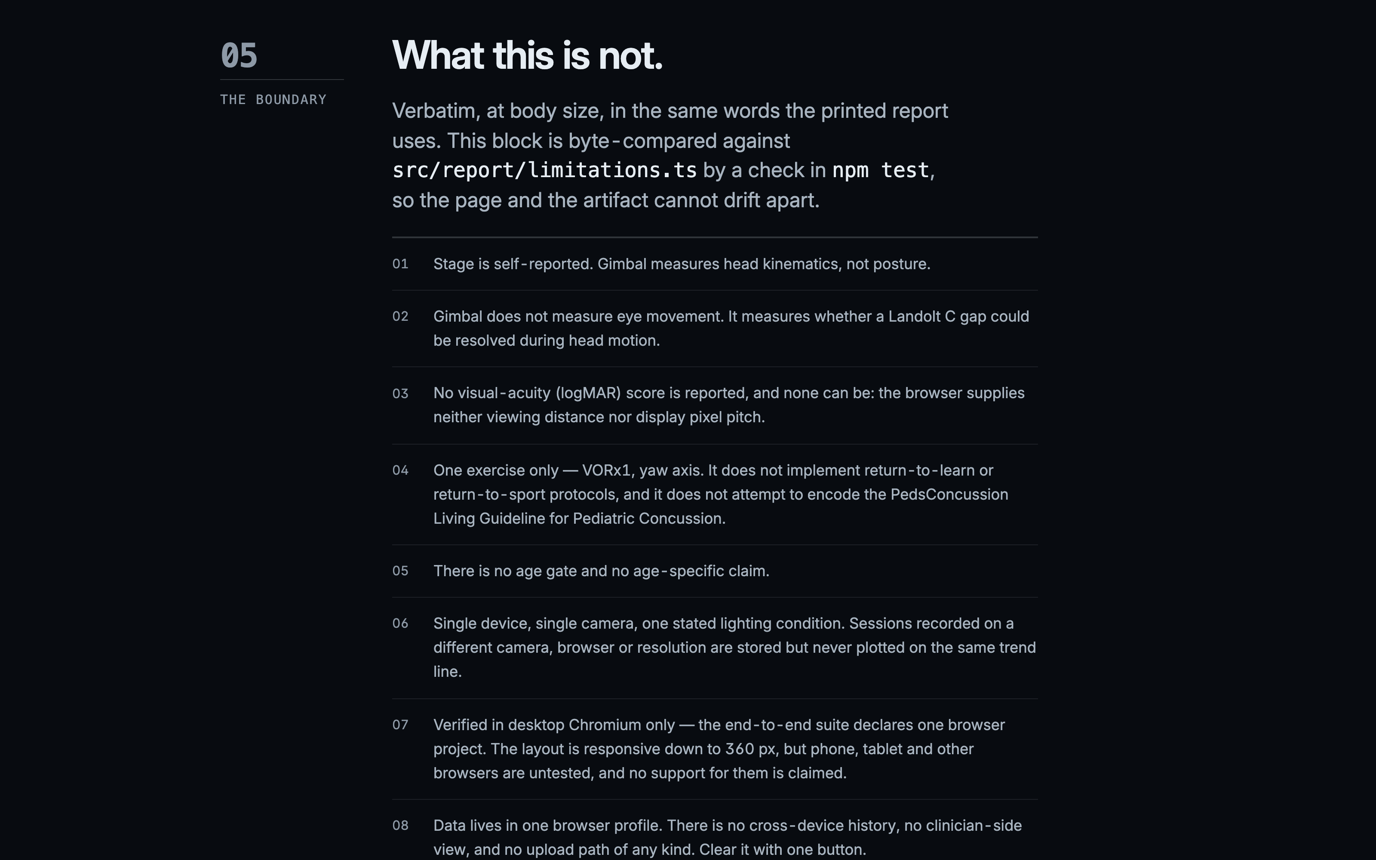Click THE BOUNDARY section label
Image resolution: width=1376 pixels, height=860 pixels.
point(273,99)
